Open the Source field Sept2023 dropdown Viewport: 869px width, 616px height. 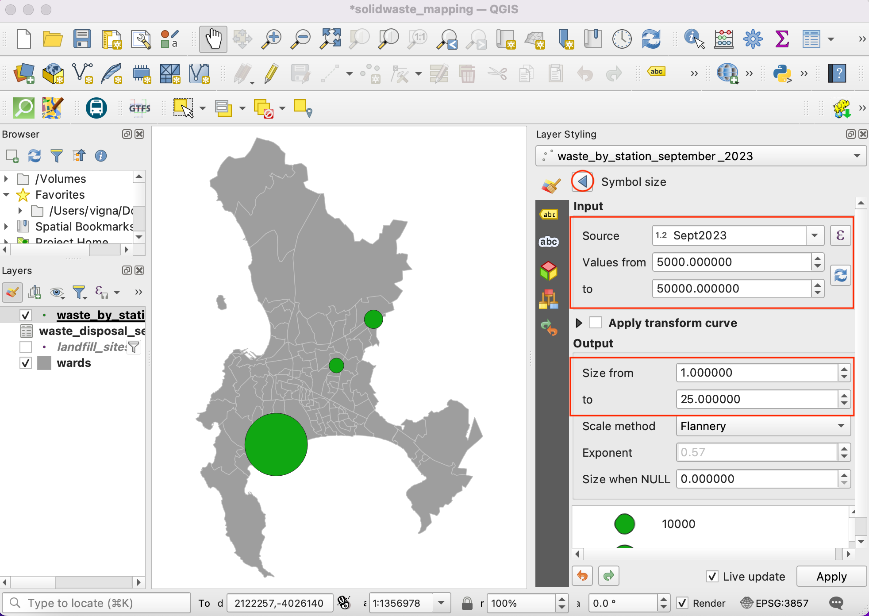815,235
